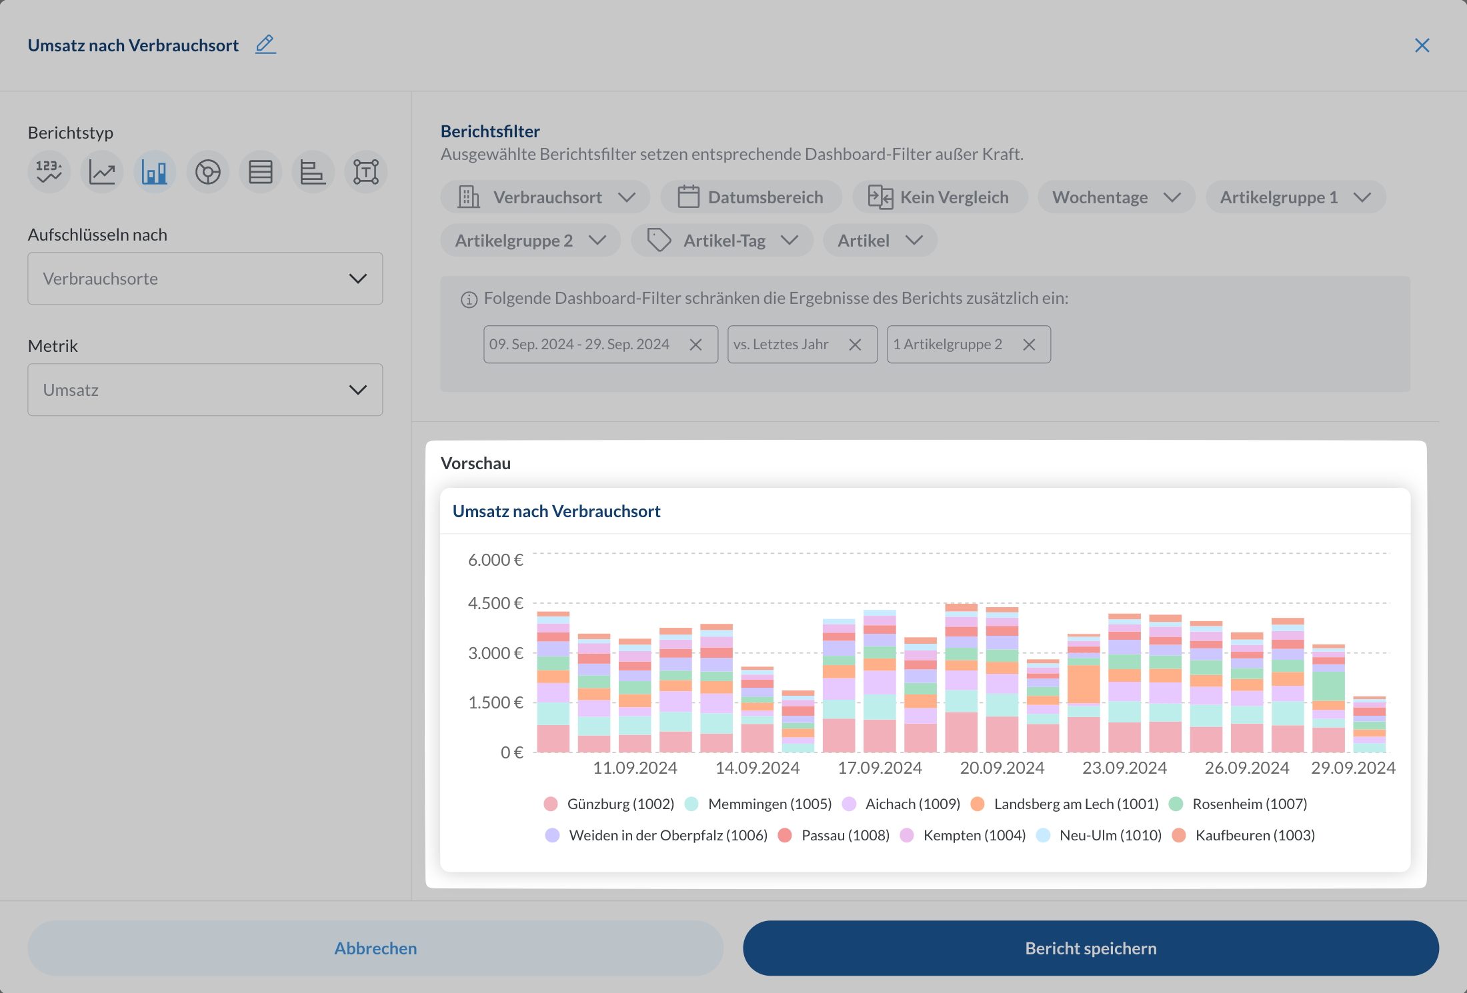The width and height of the screenshot is (1467, 993).
Task: Select the text box report type icon
Action: coord(365,172)
